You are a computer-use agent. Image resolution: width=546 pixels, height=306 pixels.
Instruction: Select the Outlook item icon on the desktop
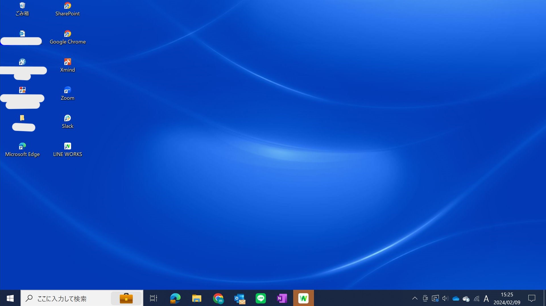coord(22,34)
